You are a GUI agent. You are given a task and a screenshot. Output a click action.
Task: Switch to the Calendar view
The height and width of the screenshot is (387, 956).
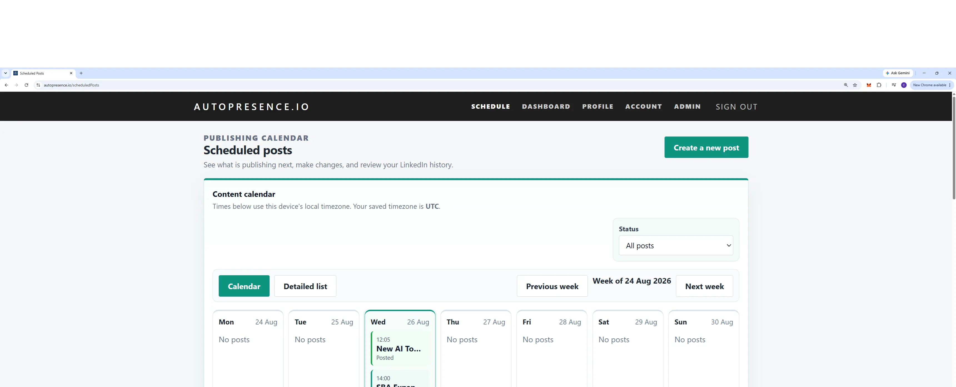pyautogui.click(x=244, y=286)
